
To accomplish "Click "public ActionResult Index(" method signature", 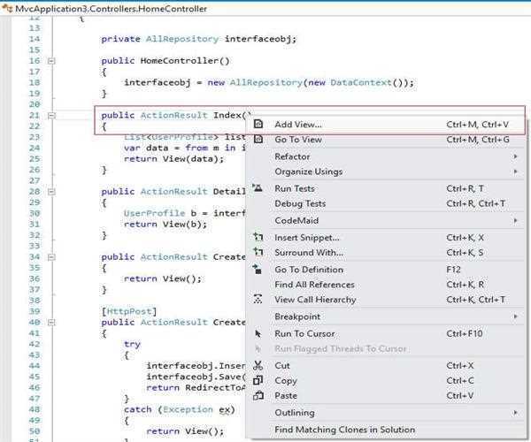I will (173, 115).
